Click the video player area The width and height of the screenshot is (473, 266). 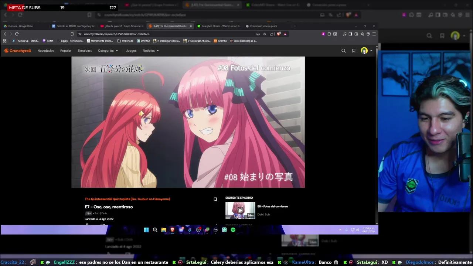click(x=188, y=122)
